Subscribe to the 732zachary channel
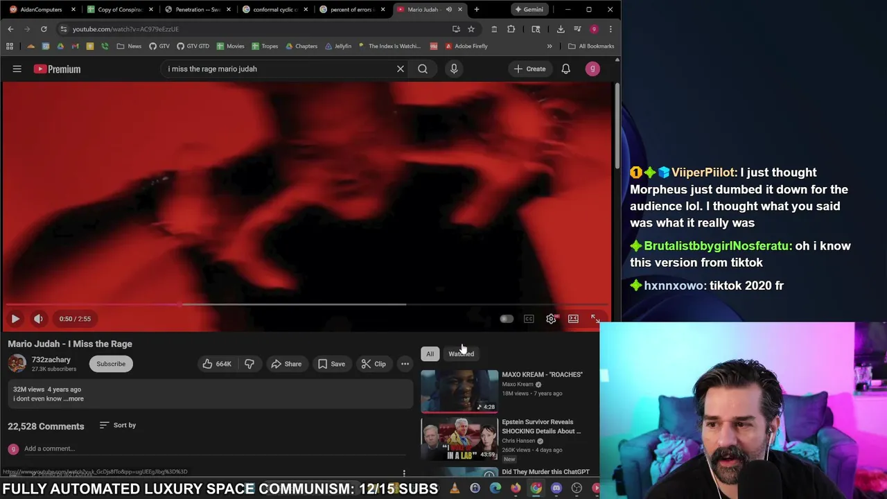This screenshot has width=887, height=499. click(111, 364)
